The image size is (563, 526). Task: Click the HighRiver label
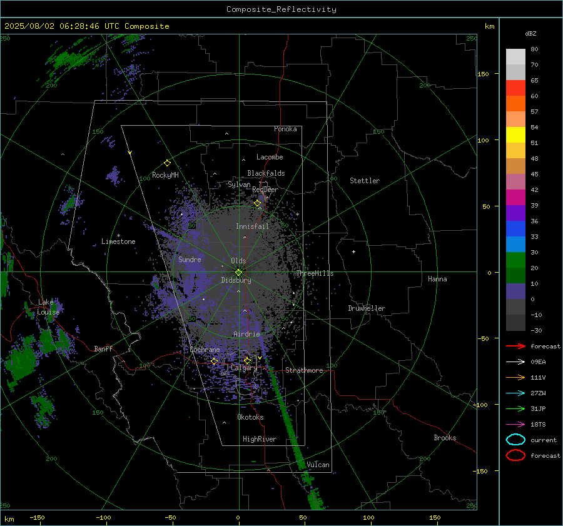260,439
